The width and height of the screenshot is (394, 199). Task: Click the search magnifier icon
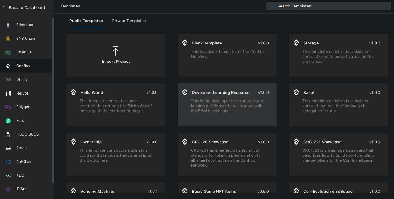272,6
